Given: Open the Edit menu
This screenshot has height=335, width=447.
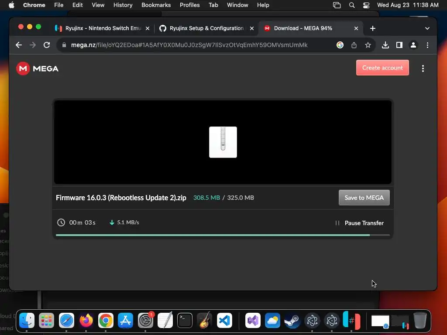Looking at the screenshot, I should [77, 5].
